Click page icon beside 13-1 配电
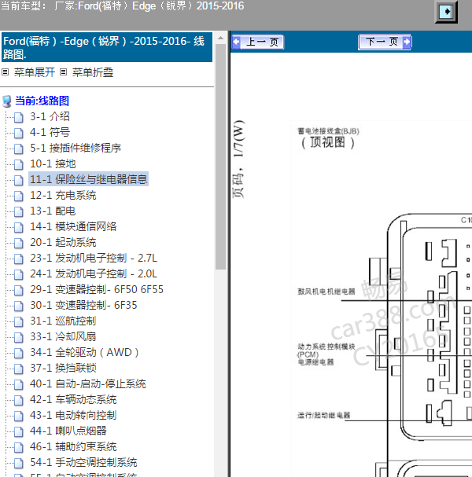 [19, 211]
